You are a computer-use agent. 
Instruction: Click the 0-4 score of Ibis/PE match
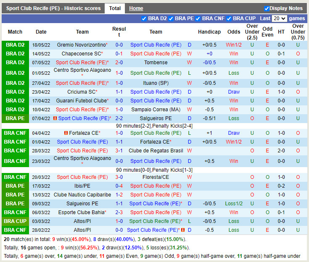coord(119,186)
